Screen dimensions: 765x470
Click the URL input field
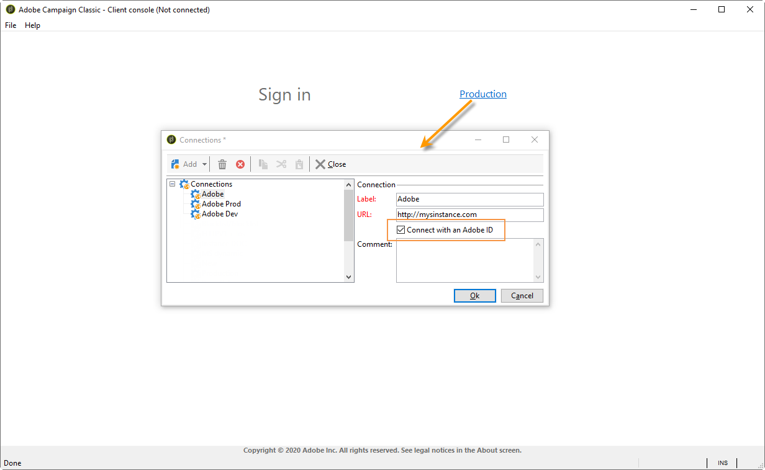tap(469, 215)
